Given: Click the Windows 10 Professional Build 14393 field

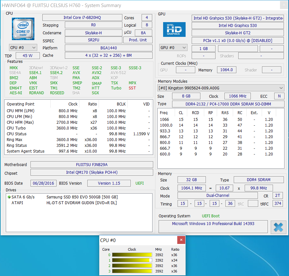Looking at the screenshot, I should click(213, 227).
